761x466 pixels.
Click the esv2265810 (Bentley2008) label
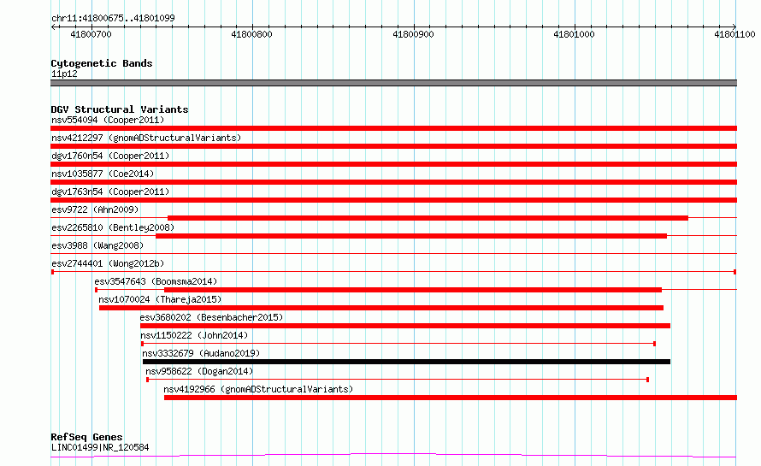point(113,227)
